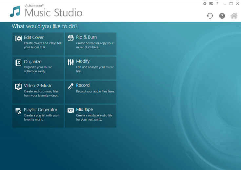Click the Edit Cover disc icon
Image resolution: width=241 pixels, height=170 pixels.
(18, 38)
